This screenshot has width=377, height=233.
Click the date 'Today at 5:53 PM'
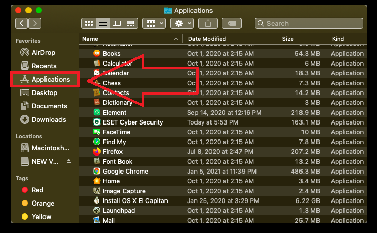(x=213, y=122)
